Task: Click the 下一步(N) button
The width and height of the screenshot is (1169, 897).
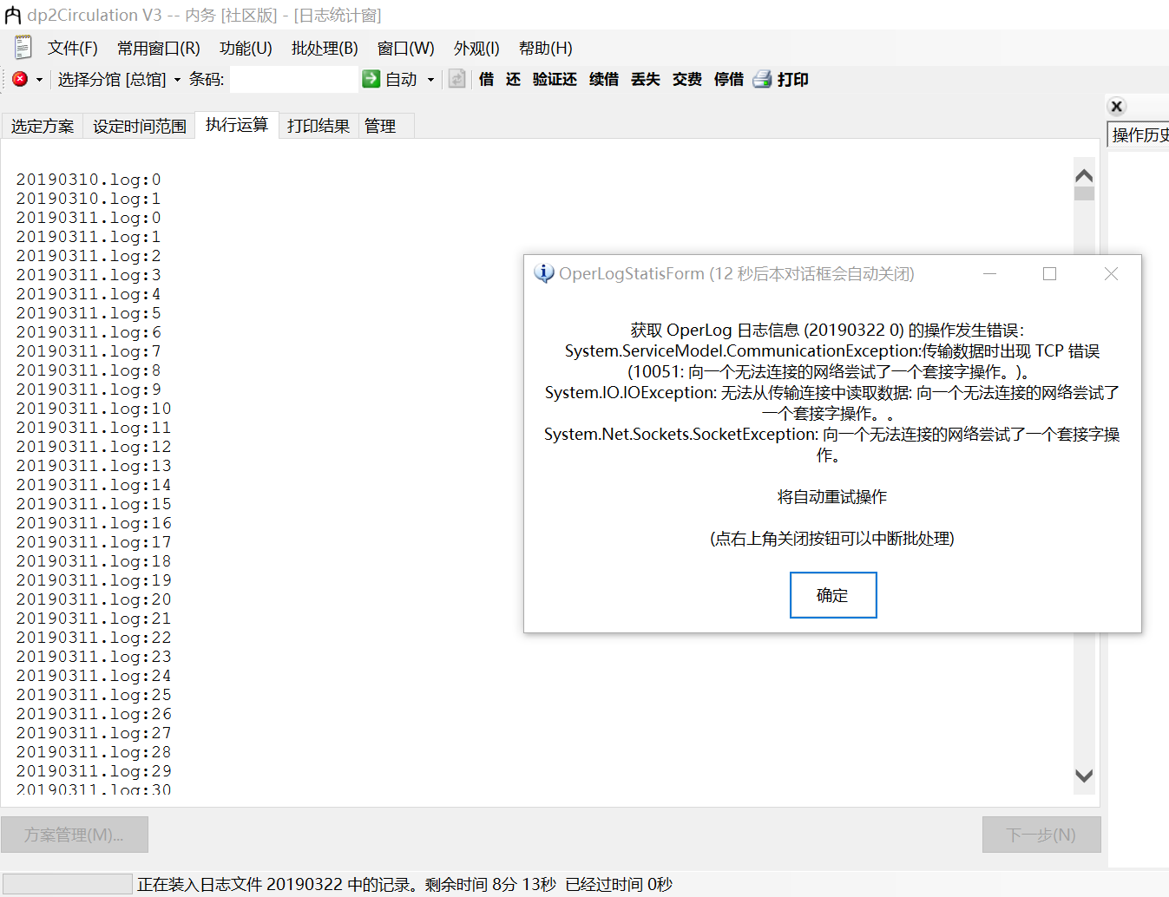Action: pos(1041,834)
